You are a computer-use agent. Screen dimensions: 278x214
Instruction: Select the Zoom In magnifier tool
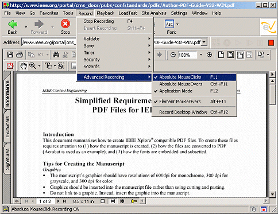point(33,66)
